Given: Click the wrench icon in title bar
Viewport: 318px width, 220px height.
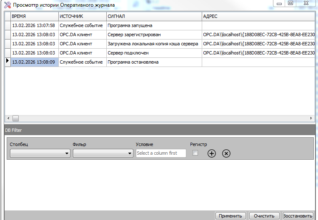Looking at the screenshot, I should (x=7, y=5).
